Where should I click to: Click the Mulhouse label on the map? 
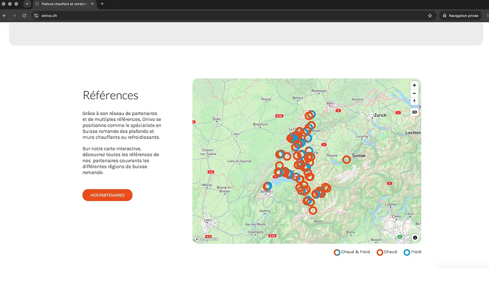click(x=319, y=91)
